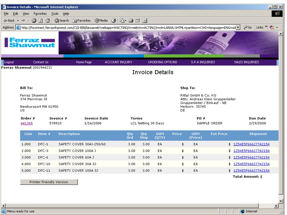Open the Tools menu
The height and width of the screenshot is (215, 287).
(x=55, y=14)
